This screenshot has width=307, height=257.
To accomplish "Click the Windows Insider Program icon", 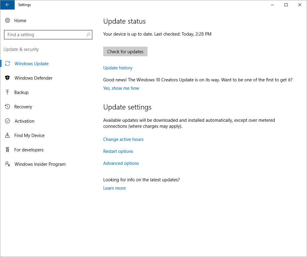I will coord(7,164).
